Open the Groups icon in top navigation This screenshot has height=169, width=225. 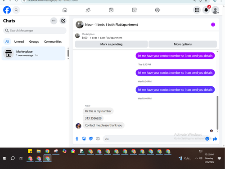pos(157,10)
